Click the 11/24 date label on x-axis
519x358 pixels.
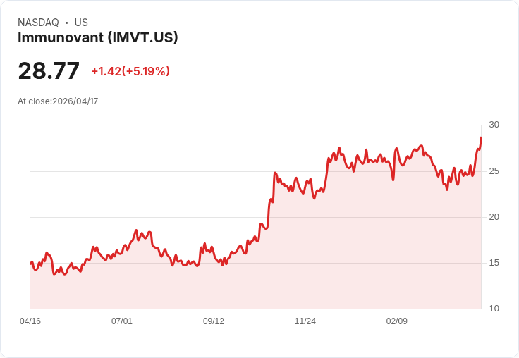point(305,321)
